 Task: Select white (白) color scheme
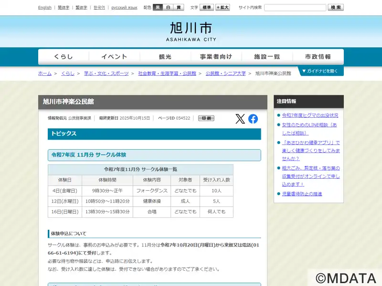coord(168,8)
